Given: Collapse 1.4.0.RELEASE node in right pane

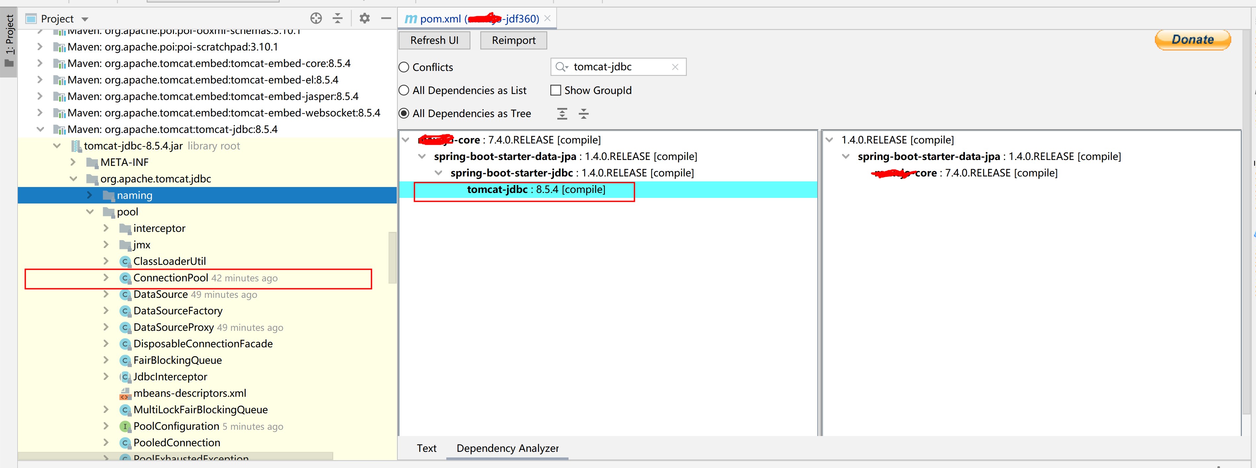Looking at the screenshot, I should coord(829,140).
